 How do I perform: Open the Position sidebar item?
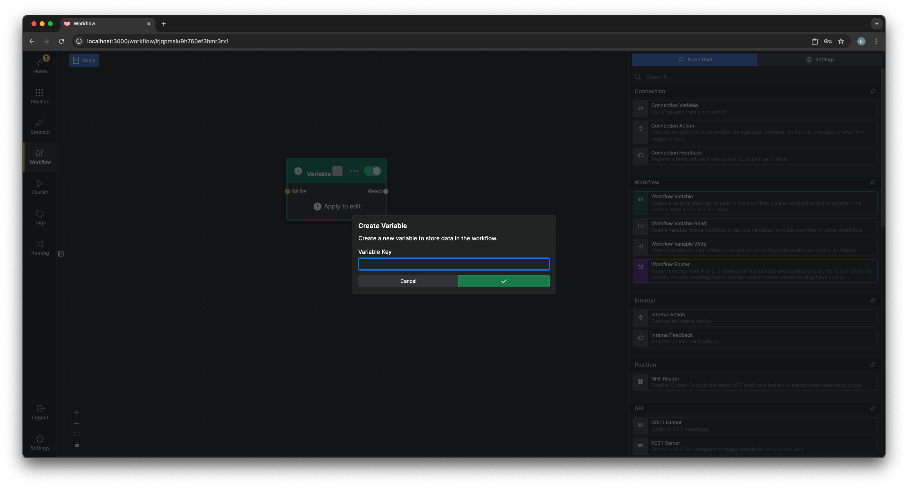coord(40,96)
